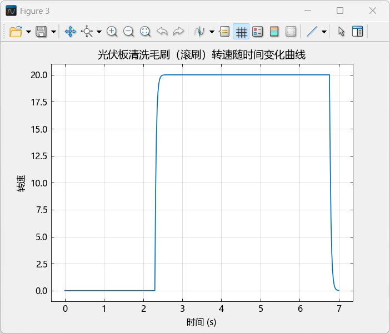Click the 2.5 y-axis tick label

click(x=42, y=264)
